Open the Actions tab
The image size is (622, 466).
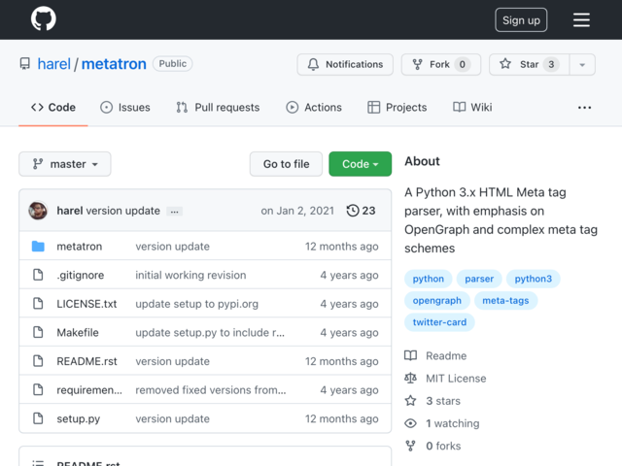coord(314,108)
